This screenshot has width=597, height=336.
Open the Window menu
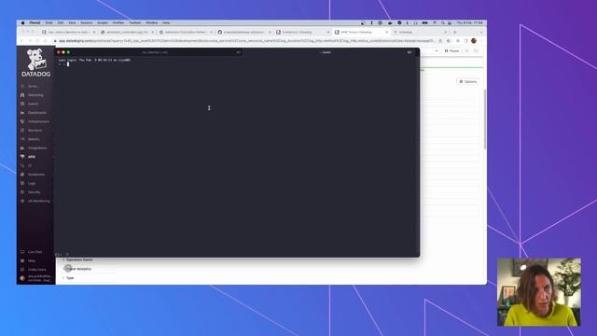151,22
